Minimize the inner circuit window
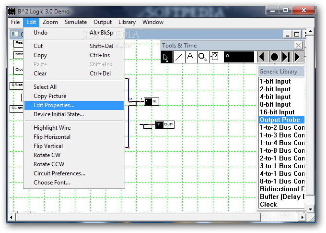 (x=288, y=34)
